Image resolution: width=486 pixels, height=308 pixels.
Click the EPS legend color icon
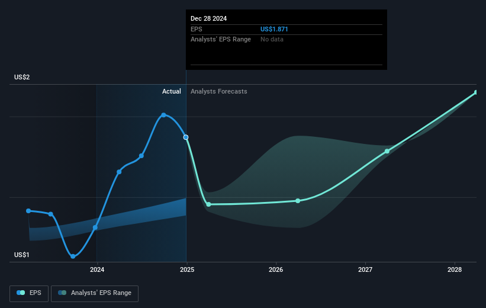[x=21, y=293]
